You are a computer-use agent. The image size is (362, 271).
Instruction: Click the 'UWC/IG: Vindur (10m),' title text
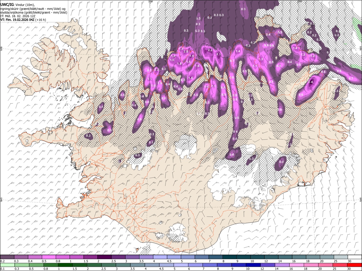[x=18, y=5]
